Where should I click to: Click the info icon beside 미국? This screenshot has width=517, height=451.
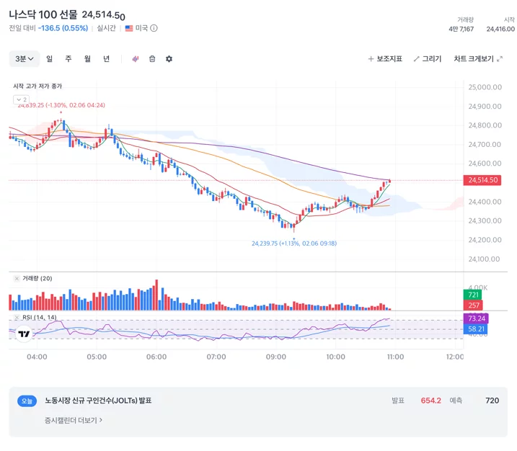point(154,28)
